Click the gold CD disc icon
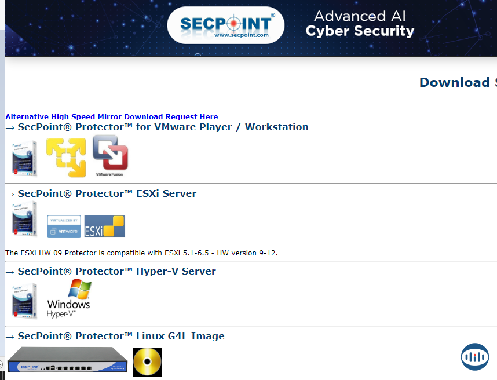This screenshot has height=380, width=497. [148, 362]
